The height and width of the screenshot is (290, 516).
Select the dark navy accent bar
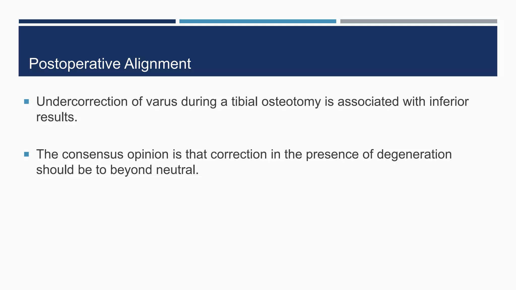97,21
